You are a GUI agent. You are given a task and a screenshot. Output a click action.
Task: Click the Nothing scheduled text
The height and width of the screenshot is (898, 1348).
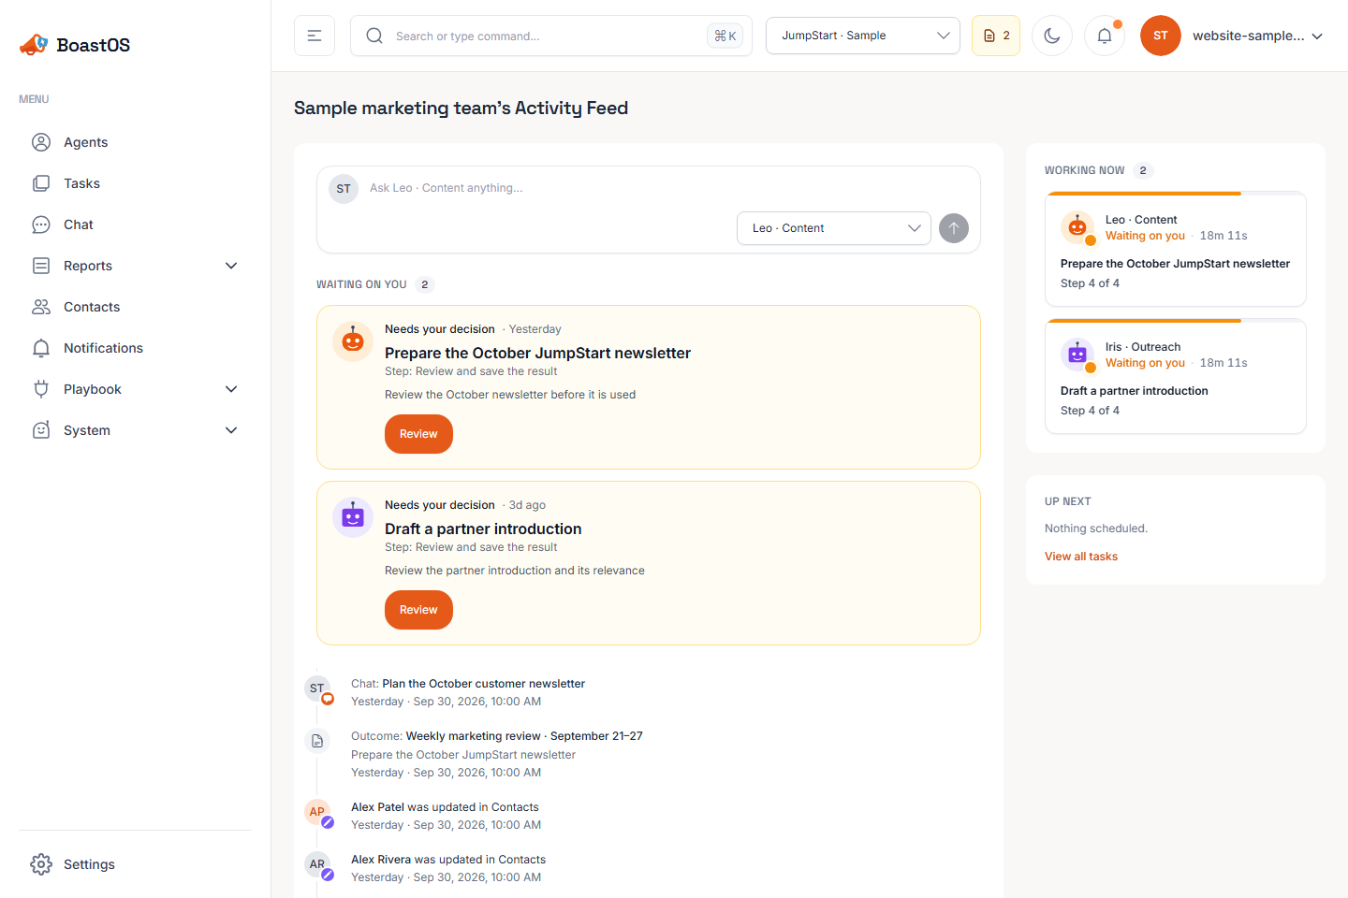point(1096,529)
